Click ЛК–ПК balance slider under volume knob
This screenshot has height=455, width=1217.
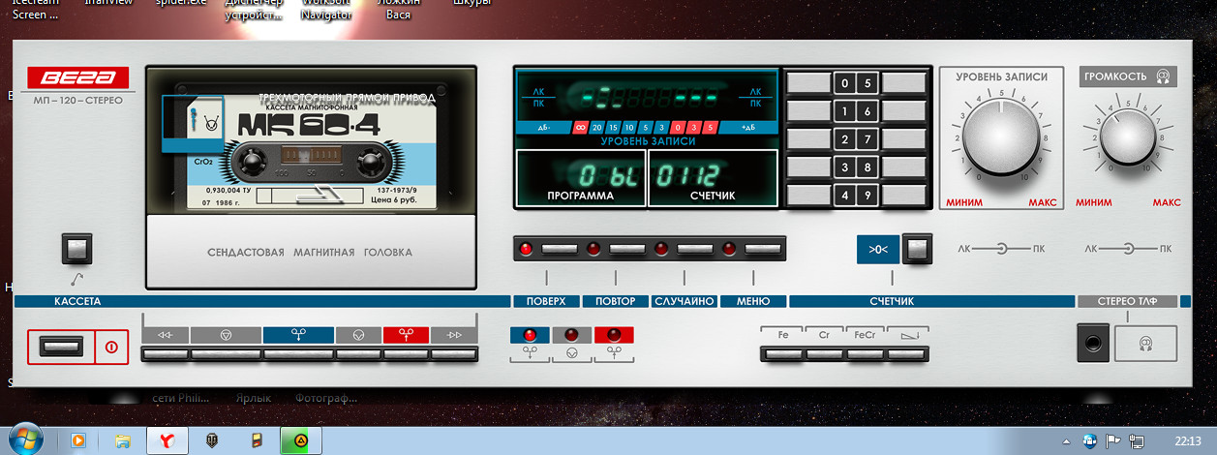(1129, 250)
